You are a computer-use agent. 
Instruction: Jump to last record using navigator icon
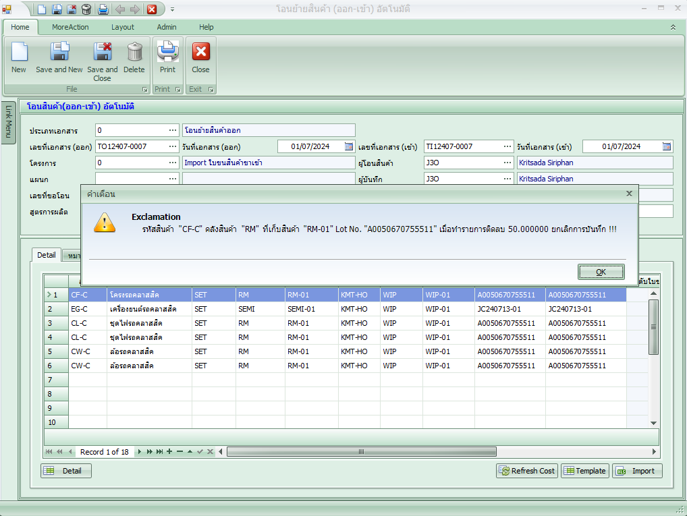[159, 451]
